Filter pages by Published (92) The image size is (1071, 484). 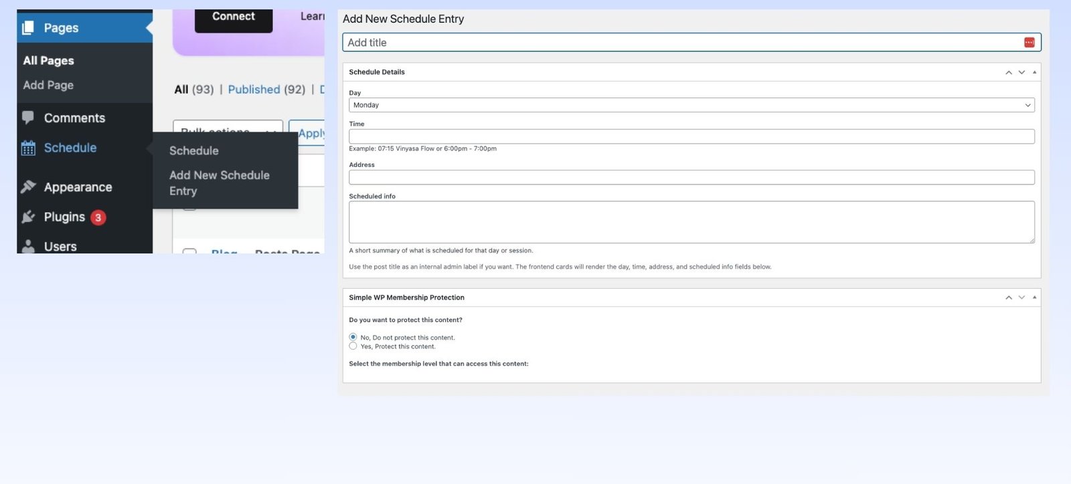[x=266, y=90]
